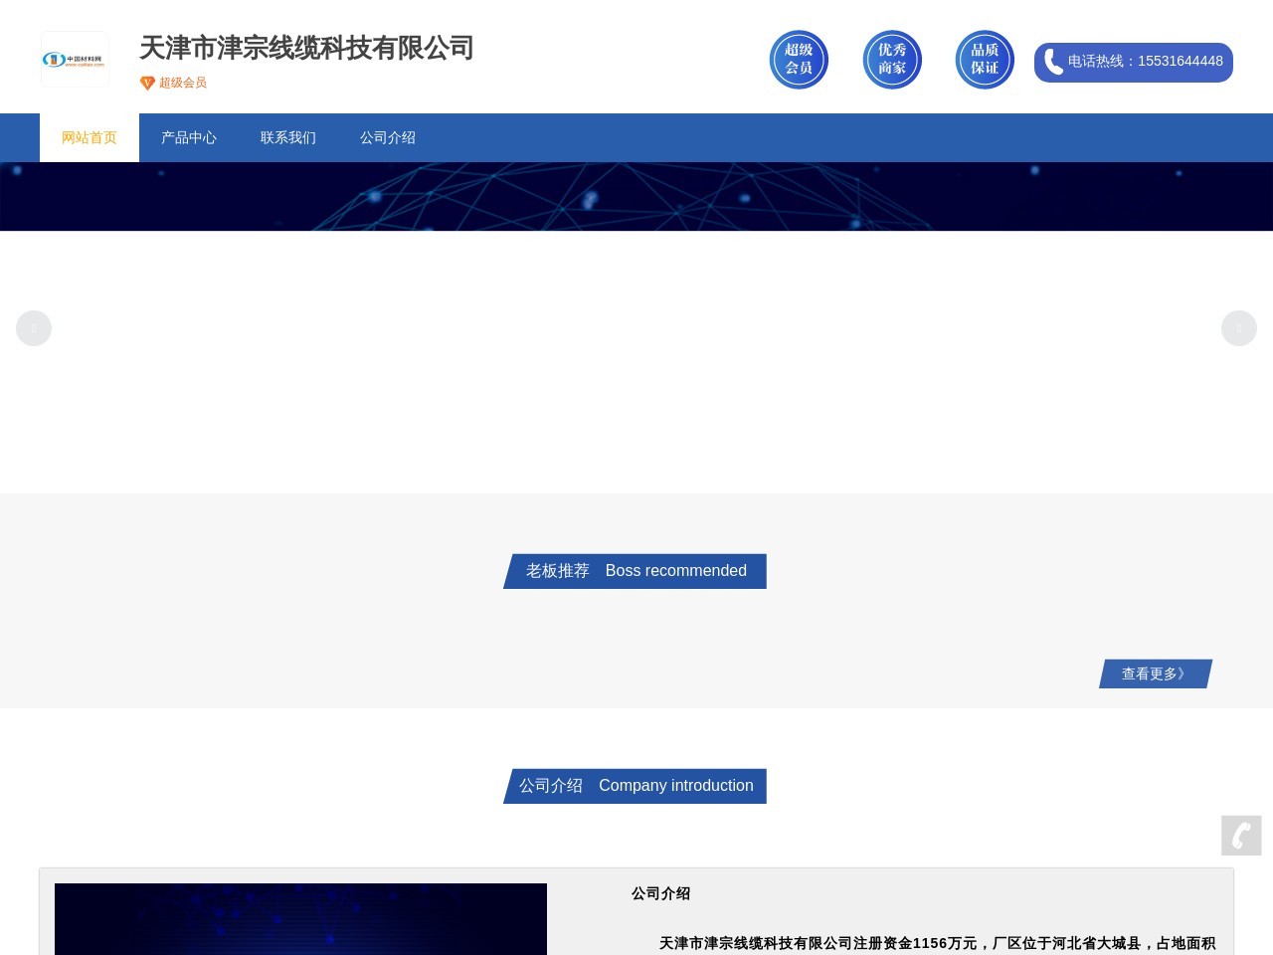
Task: Click the bold 公司介绍 subheading in panel
Action: (x=660, y=893)
